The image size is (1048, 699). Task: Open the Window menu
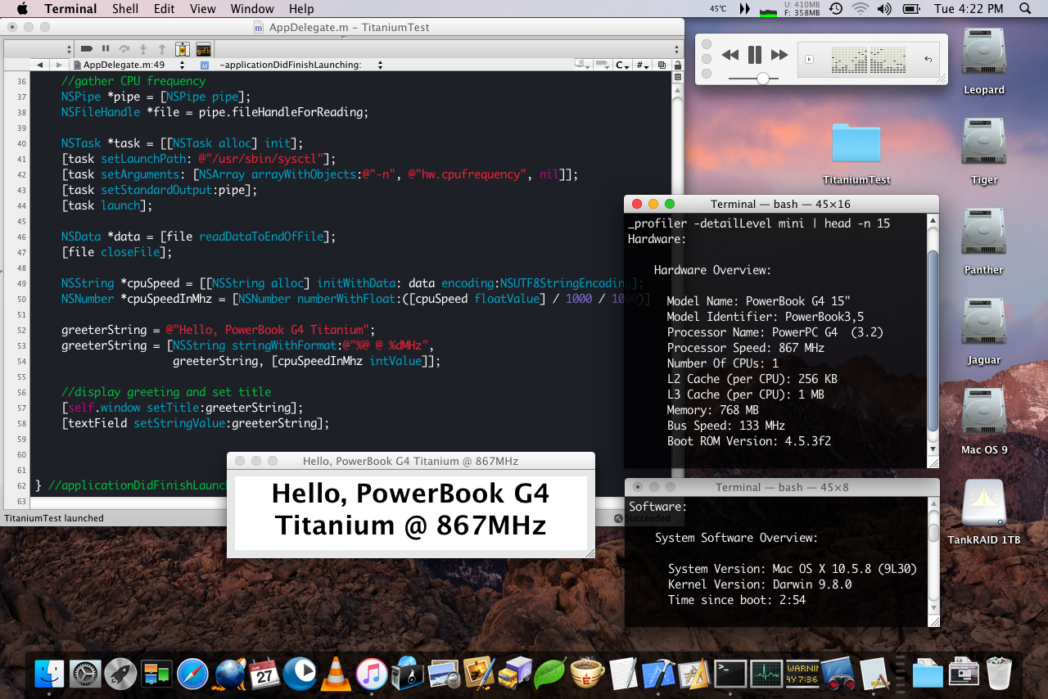click(252, 9)
